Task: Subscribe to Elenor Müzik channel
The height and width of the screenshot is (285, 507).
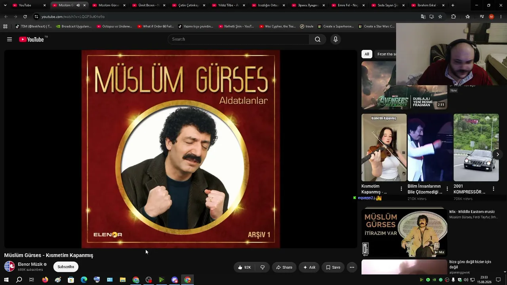Action: click(x=66, y=267)
